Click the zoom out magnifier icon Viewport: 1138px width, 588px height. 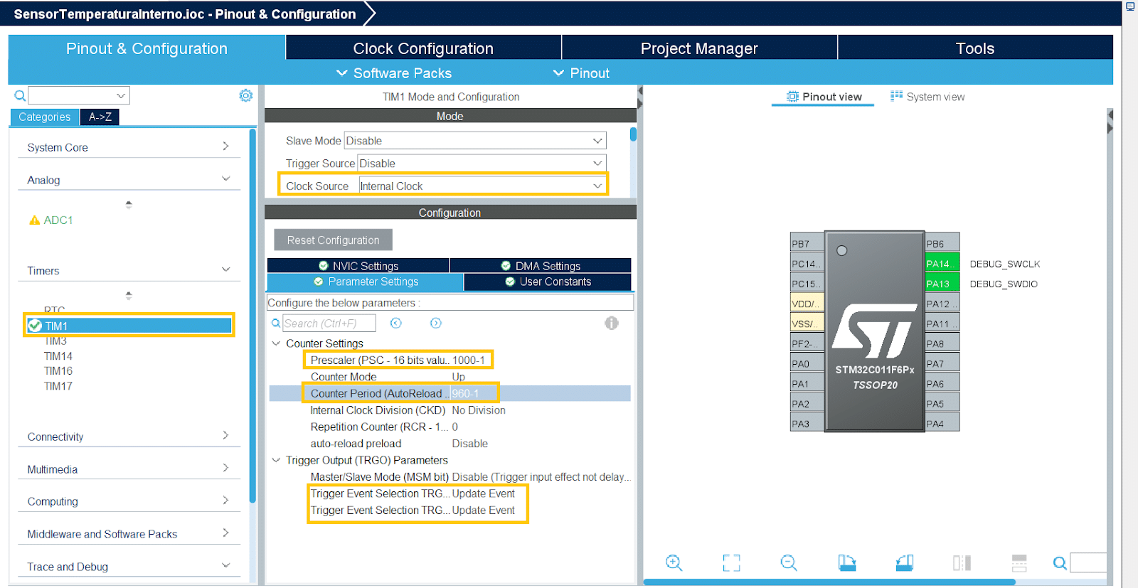click(789, 563)
